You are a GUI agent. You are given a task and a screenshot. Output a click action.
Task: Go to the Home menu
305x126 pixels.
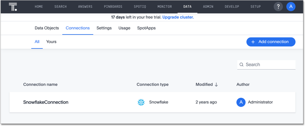pyautogui.click(x=39, y=7)
